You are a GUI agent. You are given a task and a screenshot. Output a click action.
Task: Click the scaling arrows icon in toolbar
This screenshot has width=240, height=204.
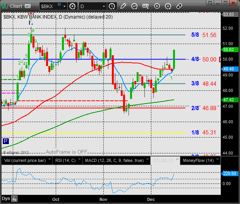(179, 6)
